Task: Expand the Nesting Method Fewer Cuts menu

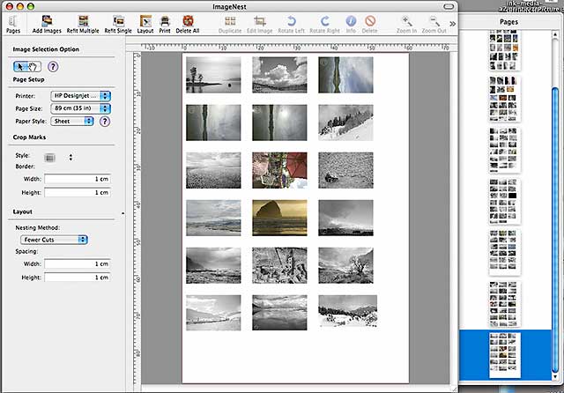Action: point(54,240)
